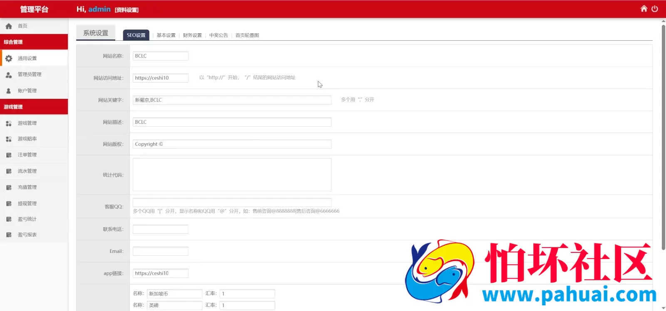This screenshot has width=666, height=311.
Task: Open the 基本设置 tab
Action: click(x=166, y=35)
